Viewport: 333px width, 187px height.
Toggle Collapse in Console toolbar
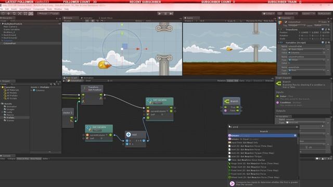[11, 158]
